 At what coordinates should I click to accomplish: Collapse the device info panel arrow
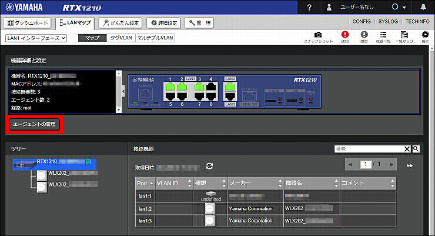pyautogui.click(x=123, y=91)
